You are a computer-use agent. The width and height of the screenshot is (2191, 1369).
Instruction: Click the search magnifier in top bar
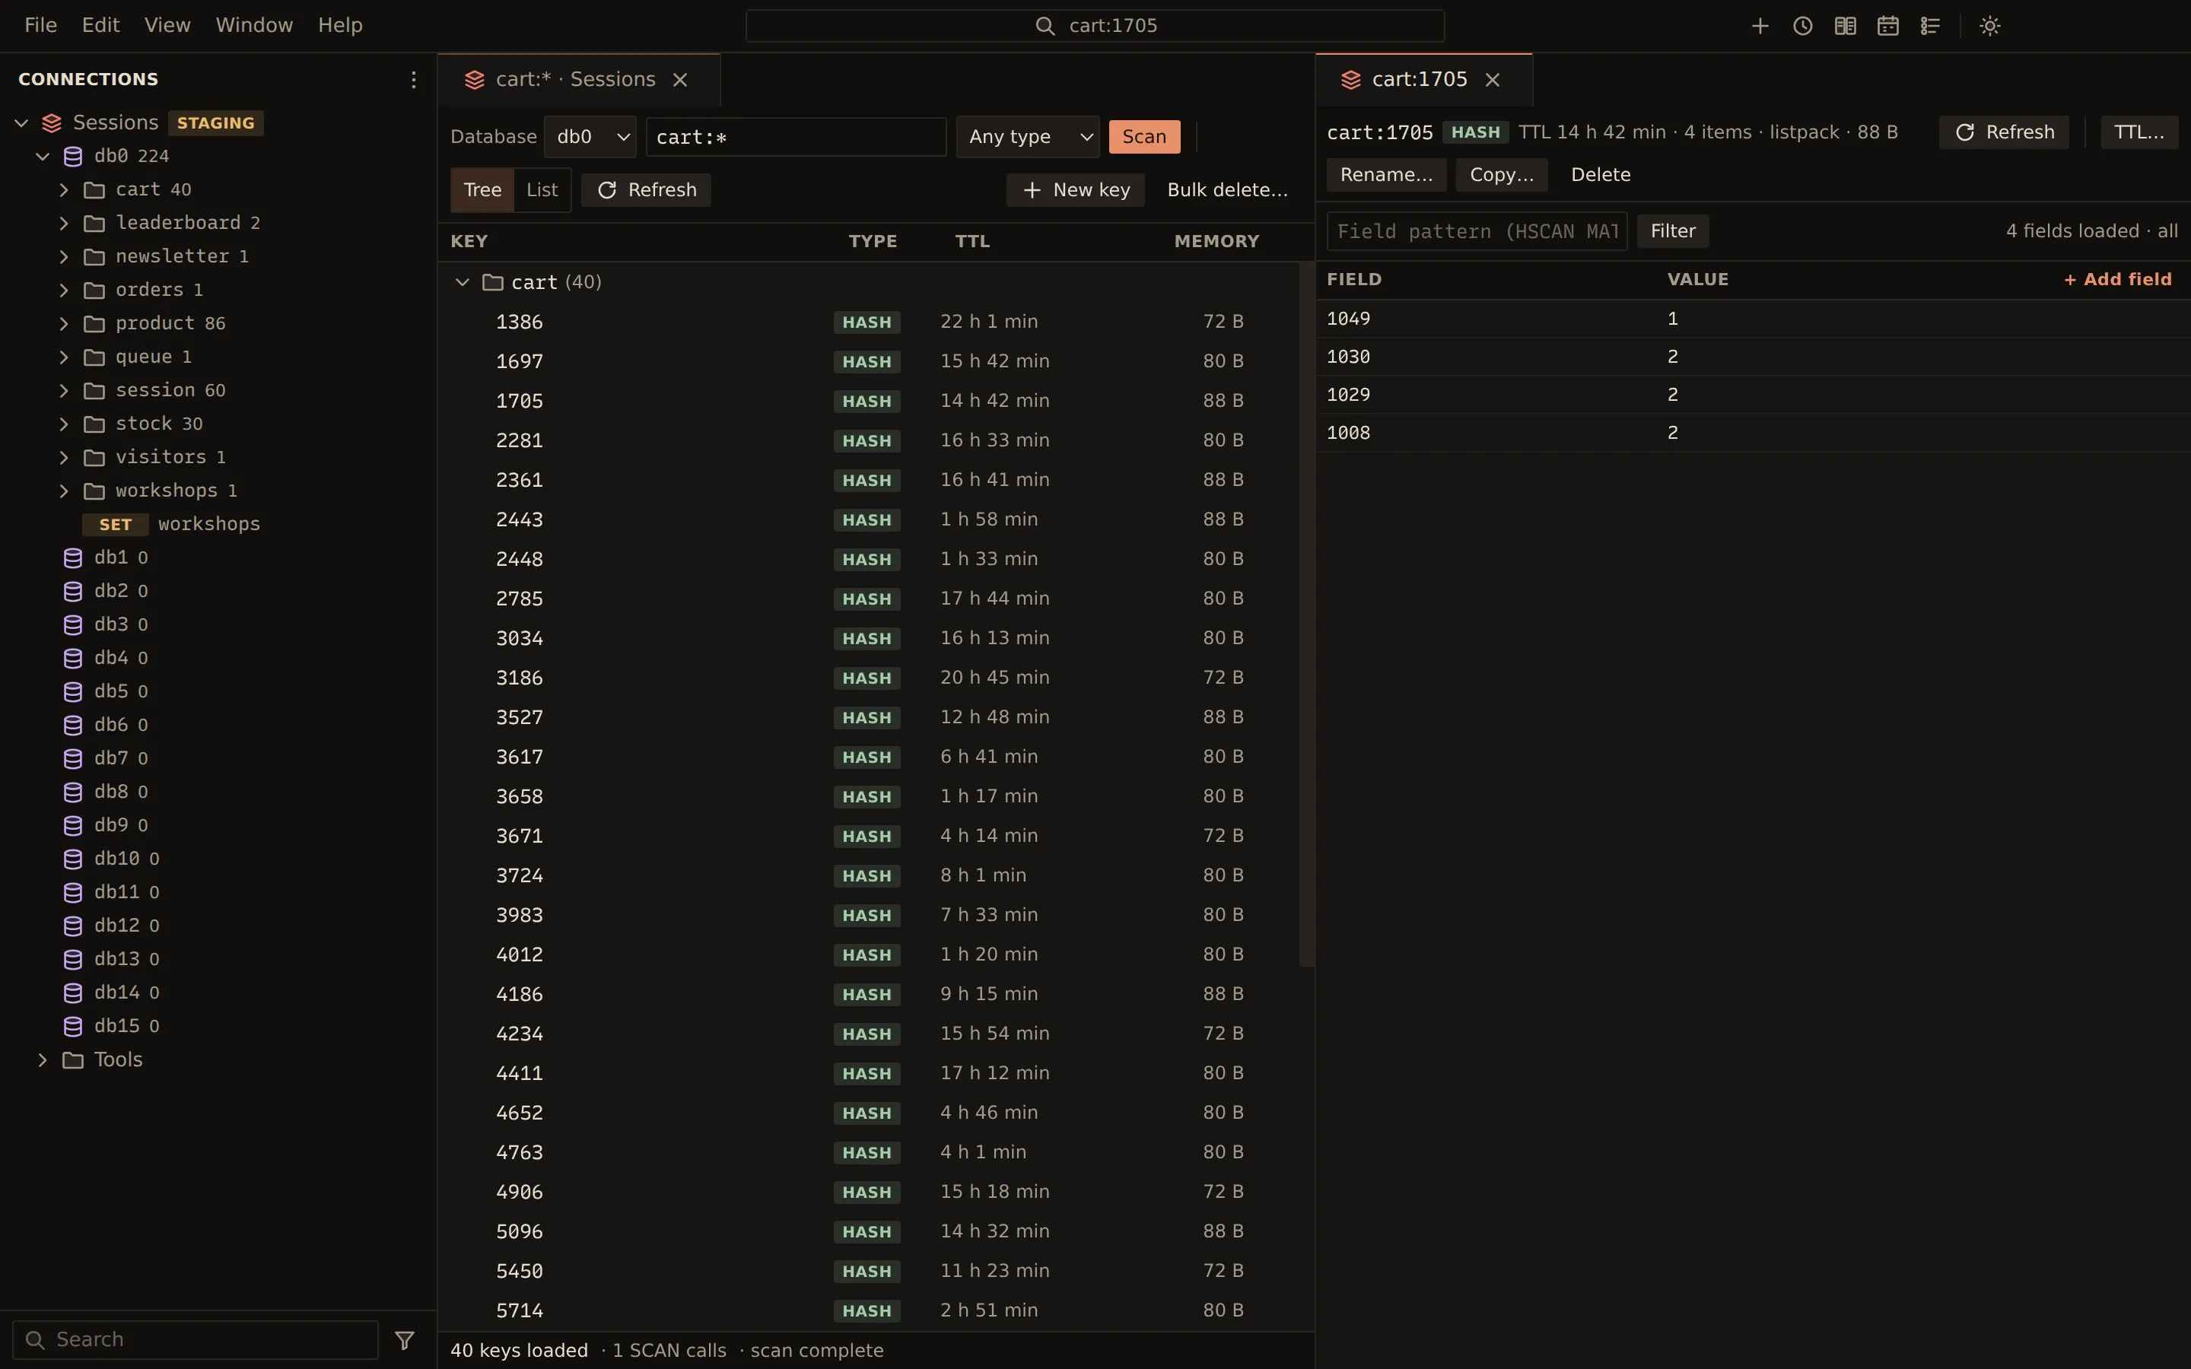(1045, 25)
